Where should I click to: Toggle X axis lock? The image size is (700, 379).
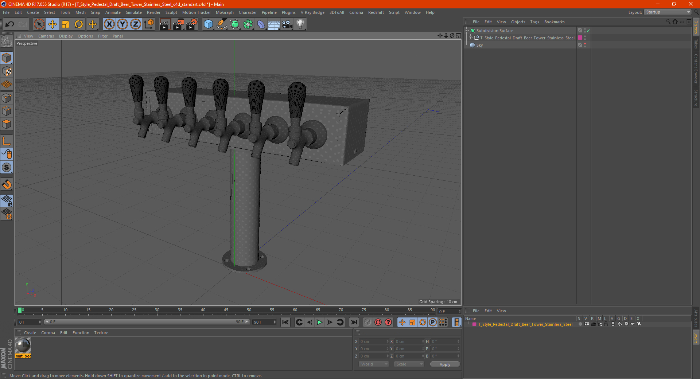[x=109, y=24]
